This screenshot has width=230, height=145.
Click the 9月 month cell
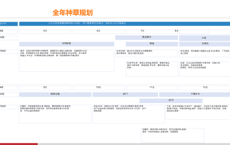pos(45,88)
